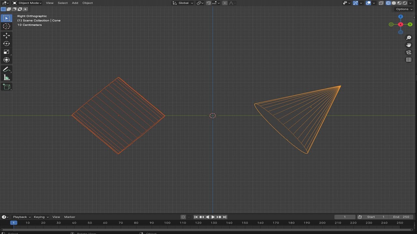Toggle X-ray mode
Viewport: 417px width, 234px height.
tap(381, 3)
